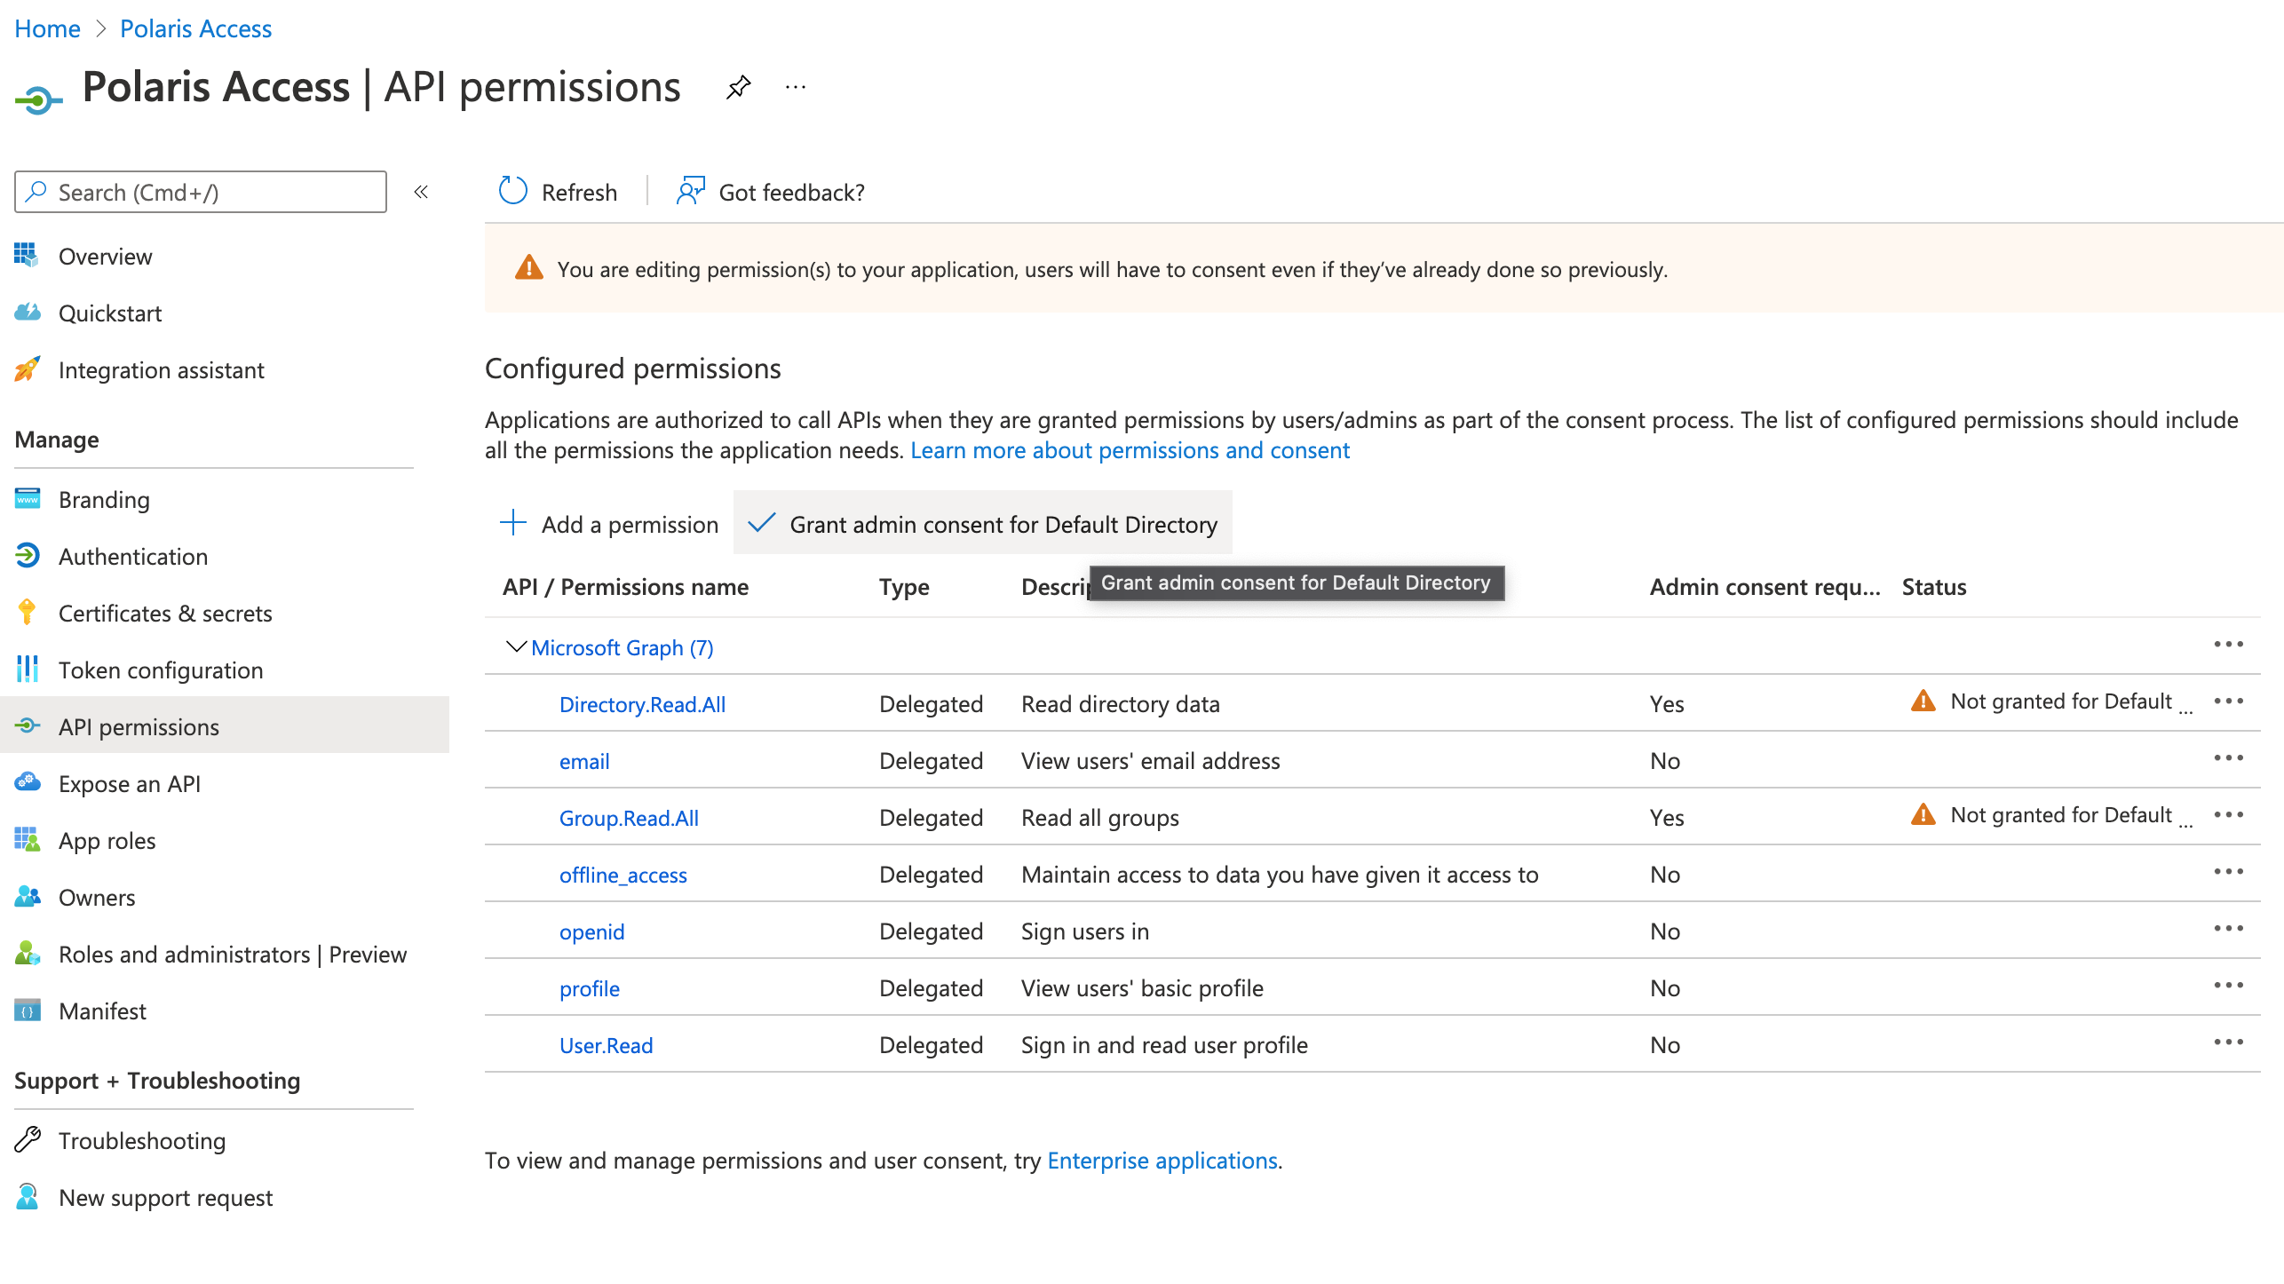Click the plus icon for Add a permission
The image size is (2284, 1284).
click(x=513, y=523)
